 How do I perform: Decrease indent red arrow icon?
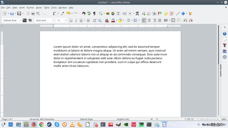[191, 20]
